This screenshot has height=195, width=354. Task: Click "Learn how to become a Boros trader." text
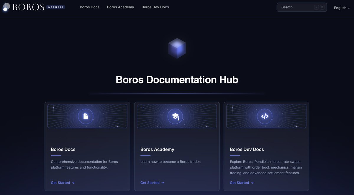[171, 162]
